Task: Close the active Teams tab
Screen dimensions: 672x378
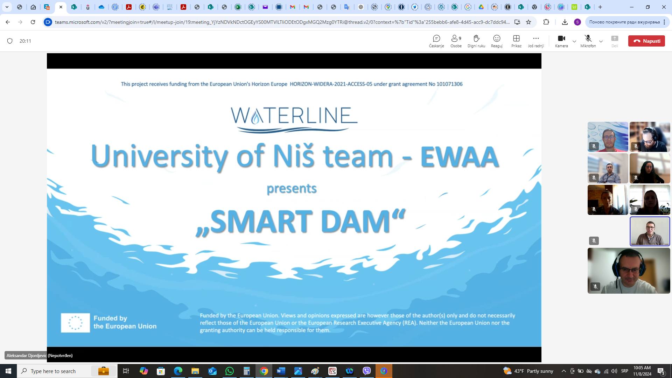Action: [61, 7]
